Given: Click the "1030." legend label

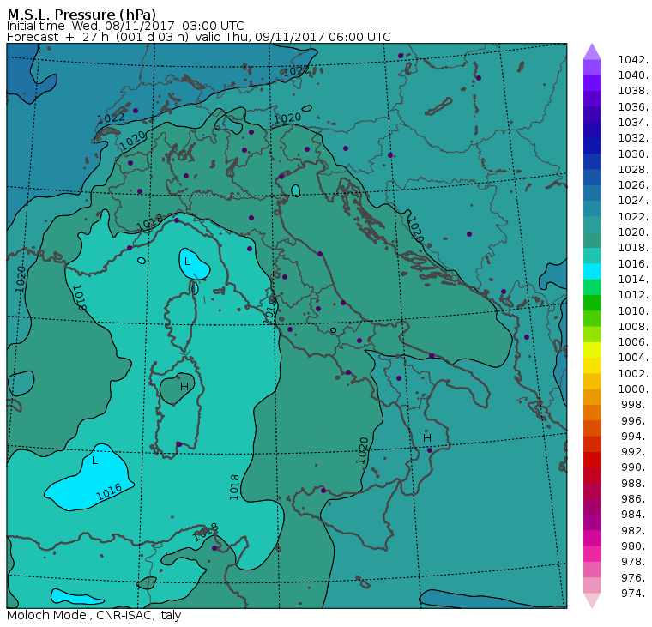Looking at the screenshot, I should (633, 154).
